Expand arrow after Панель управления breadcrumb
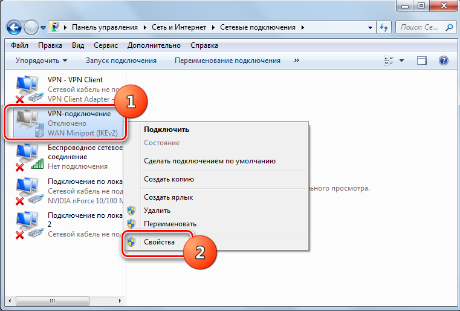Viewport: 460px width, 311px height. click(145, 27)
